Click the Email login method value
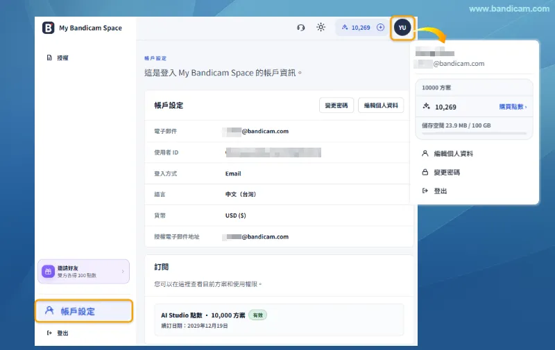Screen dimensions: 555x350 coord(233,173)
